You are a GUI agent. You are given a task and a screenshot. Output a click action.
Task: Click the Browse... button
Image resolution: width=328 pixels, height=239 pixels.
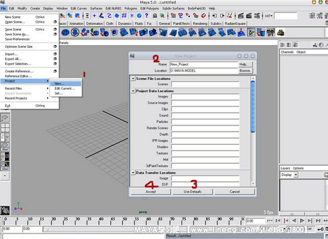(x=245, y=70)
